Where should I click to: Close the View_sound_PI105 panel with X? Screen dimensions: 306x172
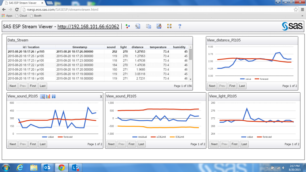[101, 96]
